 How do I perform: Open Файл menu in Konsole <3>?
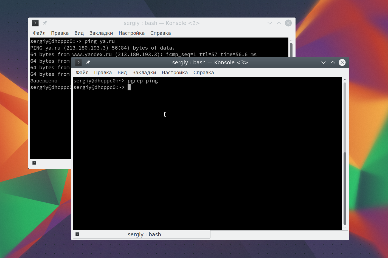coord(82,73)
